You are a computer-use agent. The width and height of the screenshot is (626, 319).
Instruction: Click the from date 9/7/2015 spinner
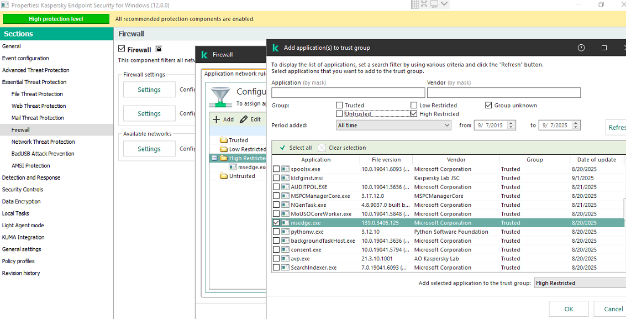pos(512,125)
